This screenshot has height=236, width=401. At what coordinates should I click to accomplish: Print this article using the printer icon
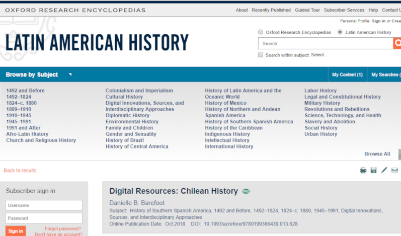363,170
